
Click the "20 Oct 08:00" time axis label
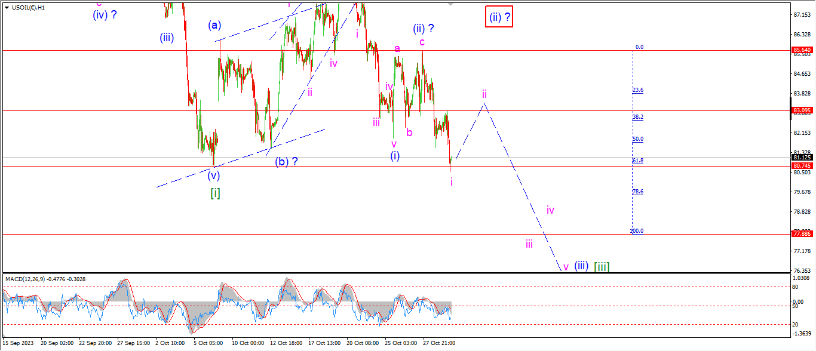363,343
